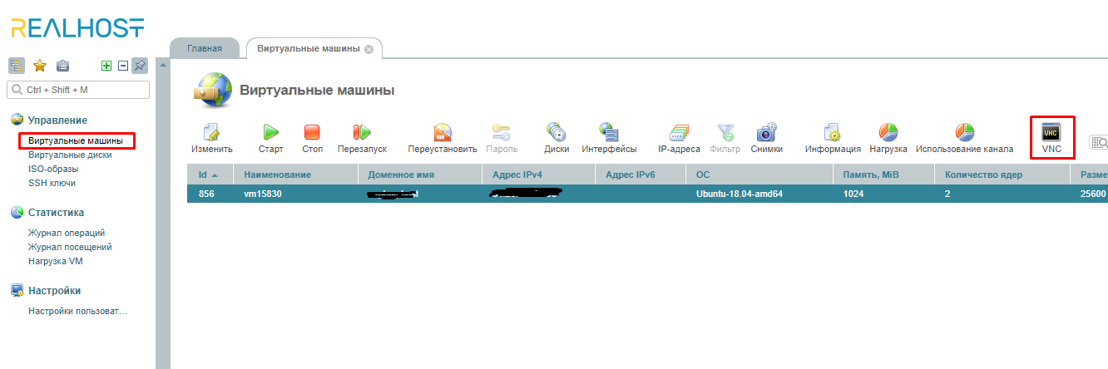Viewport: 1108px width, 369px height.
Task: Open the Диски toolbar icon
Action: click(556, 132)
